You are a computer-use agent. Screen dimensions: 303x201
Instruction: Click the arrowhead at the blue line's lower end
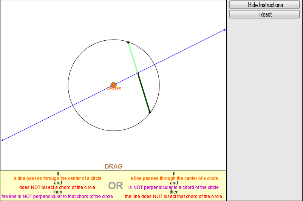[x=3, y=140]
